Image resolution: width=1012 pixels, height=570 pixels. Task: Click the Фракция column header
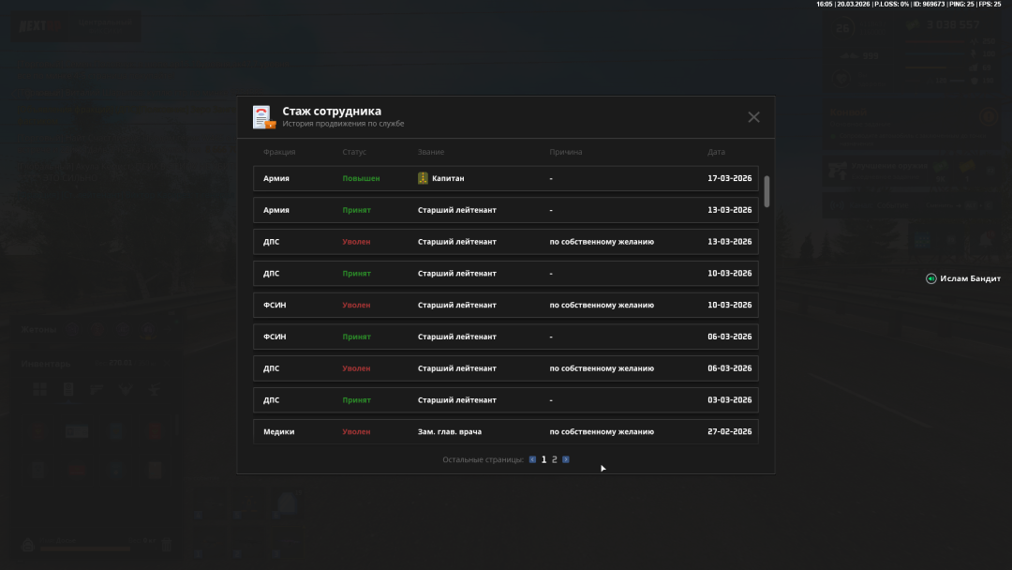pos(279,152)
